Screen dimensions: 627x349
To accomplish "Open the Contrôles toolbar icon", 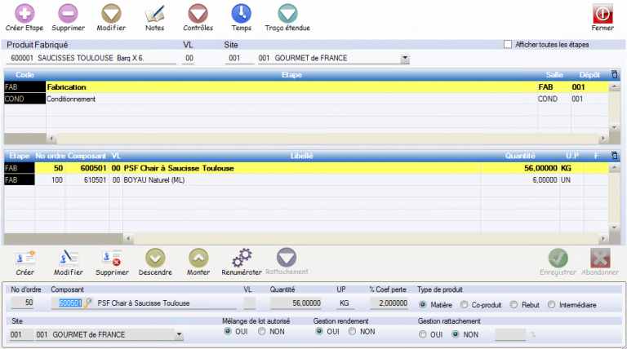I will (198, 14).
